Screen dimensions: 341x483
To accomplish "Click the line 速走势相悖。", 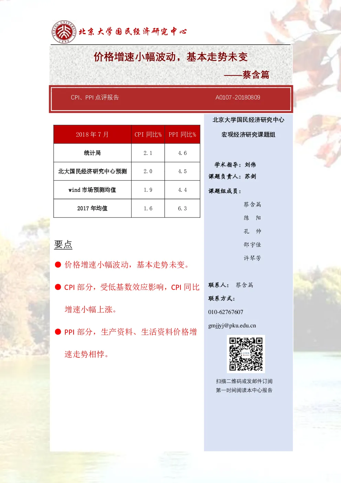I will 87,354.
